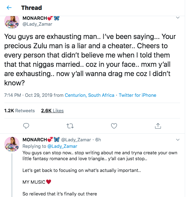186x197 pixels.
Task: Like the main tweet with heart icon
Action: pos(114,126)
